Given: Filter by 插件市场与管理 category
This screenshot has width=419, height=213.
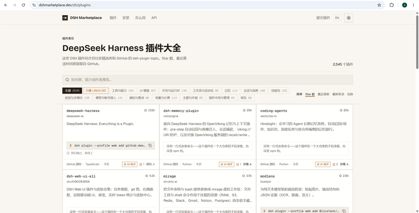Looking at the screenshot, I should [221, 98].
